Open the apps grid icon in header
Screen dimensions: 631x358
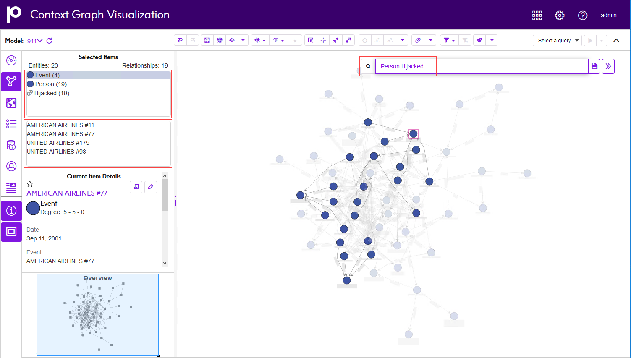[x=537, y=15]
